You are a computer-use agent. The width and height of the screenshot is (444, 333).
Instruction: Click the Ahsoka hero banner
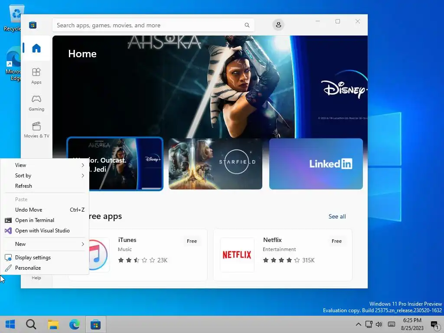click(x=210, y=86)
